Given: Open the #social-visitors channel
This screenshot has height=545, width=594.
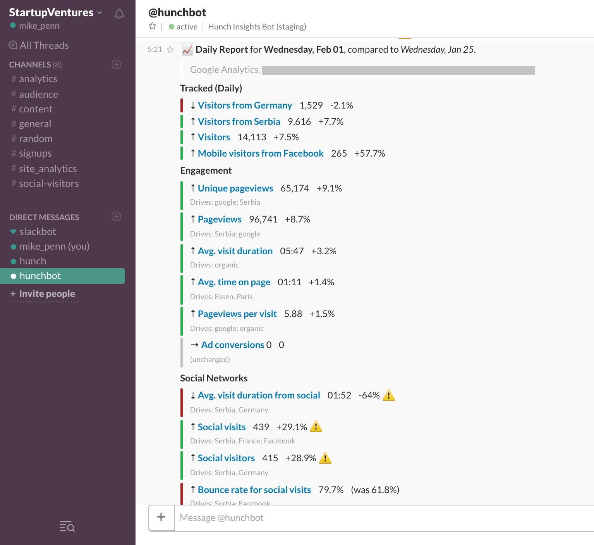Looking at the screenshot, I should click(x=49, y=184).
